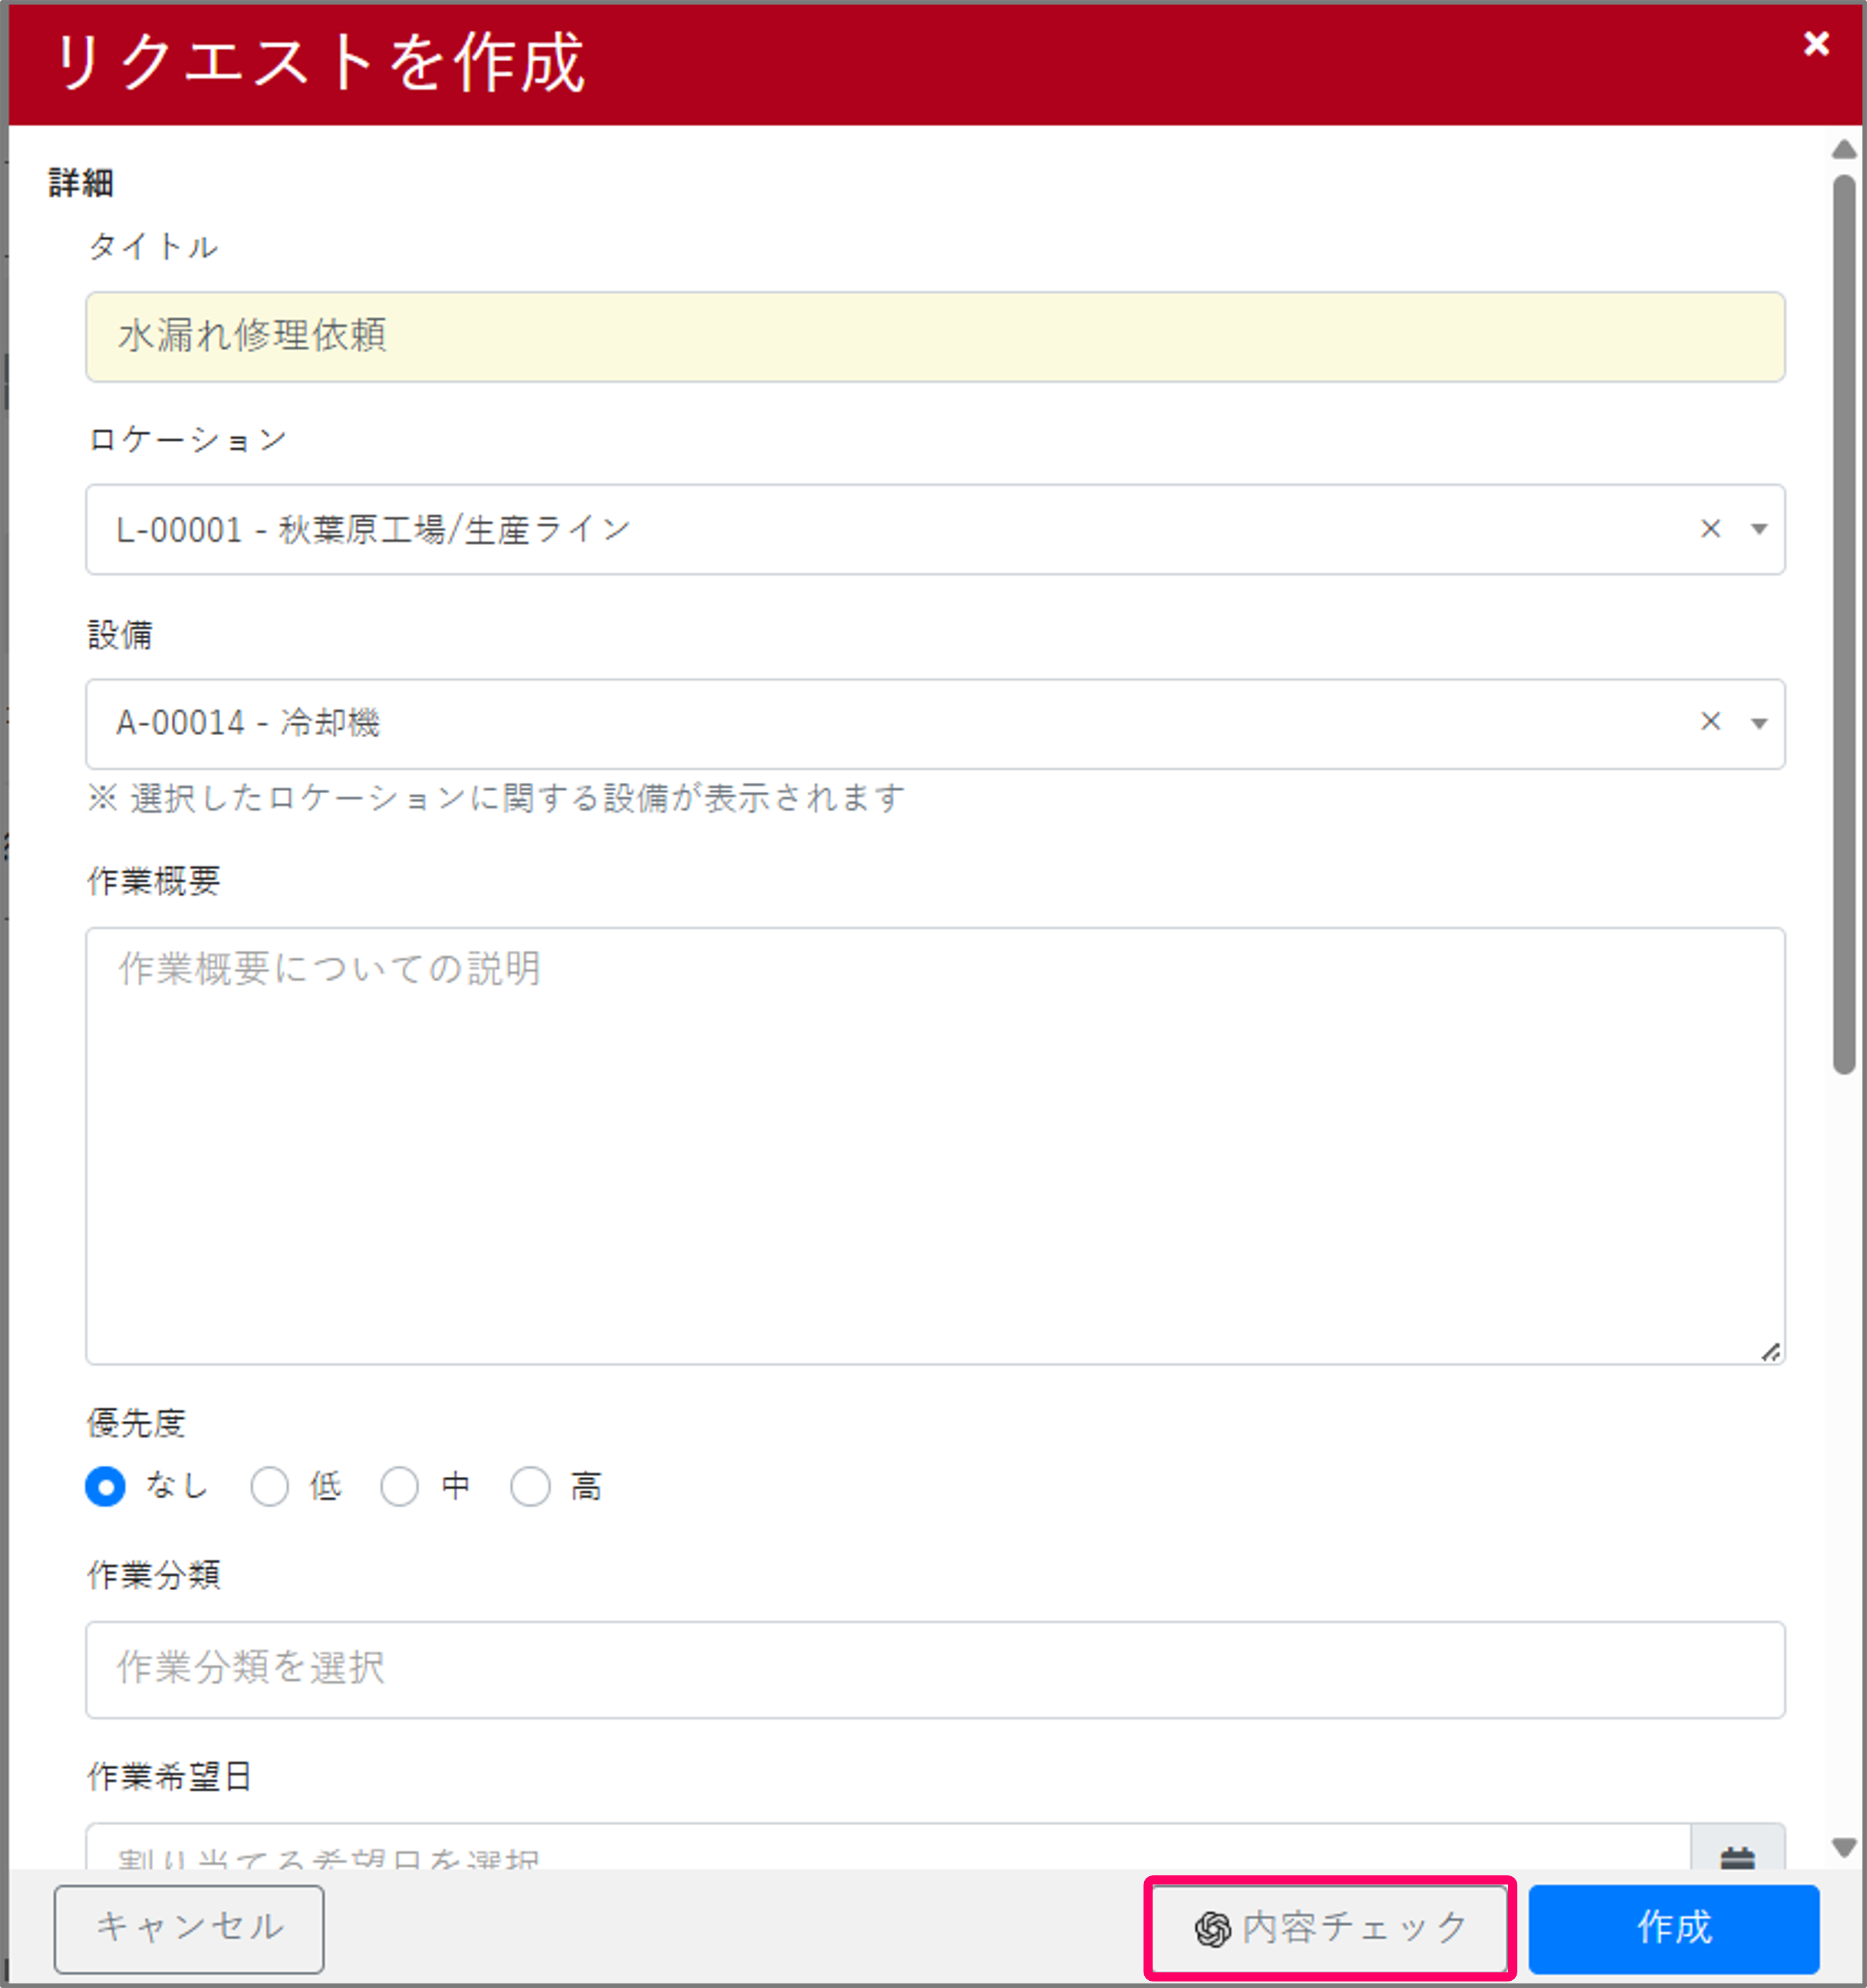
Task: Click the 詳細 section heading
Action: click(80, 183)
